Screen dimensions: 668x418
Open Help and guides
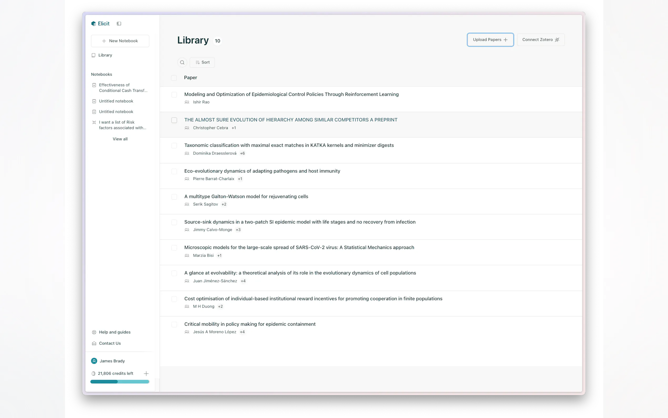pyautogui.click(x=114, y=332)
